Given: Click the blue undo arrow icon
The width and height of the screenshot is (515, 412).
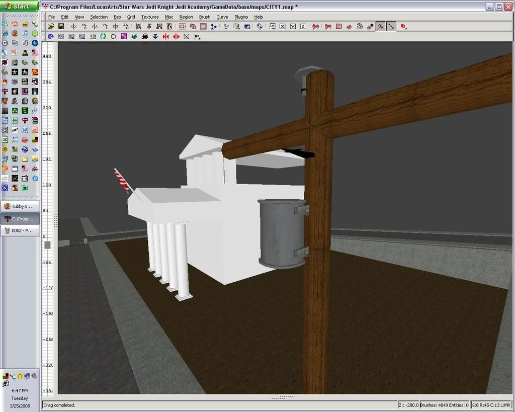Looking at the screenshot, I should coord(51,36).
